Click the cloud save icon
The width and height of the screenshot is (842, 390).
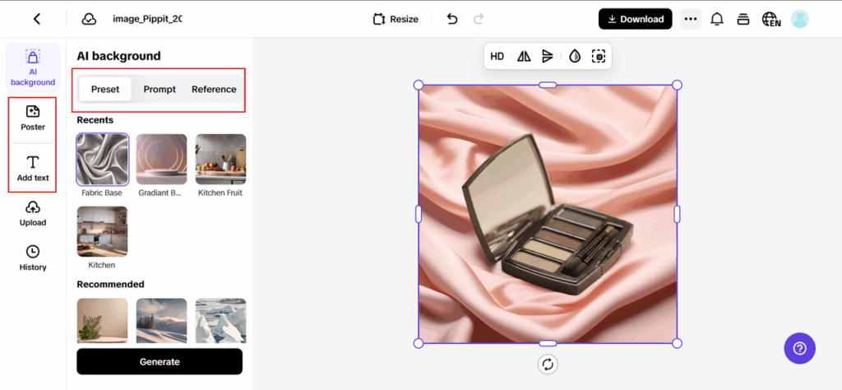pyautogui.click(x=89, y=19)
